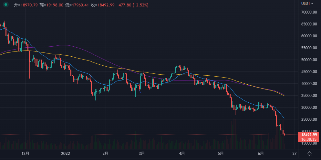Click the 4月 time axis label
The image size is (321, 160).
pos(182,153)
